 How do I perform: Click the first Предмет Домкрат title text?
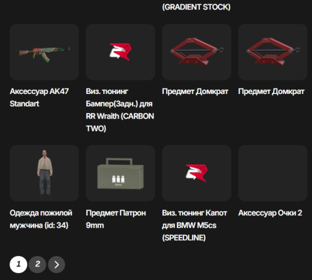tap(195, 92)
